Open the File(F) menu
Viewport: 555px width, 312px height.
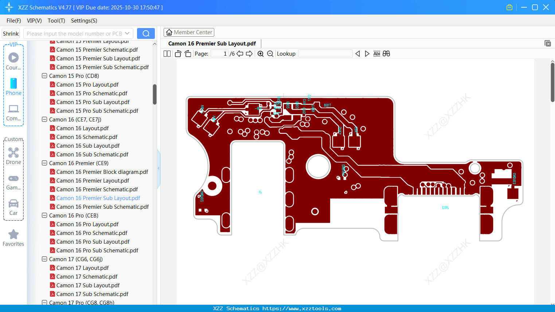[14, 21]
